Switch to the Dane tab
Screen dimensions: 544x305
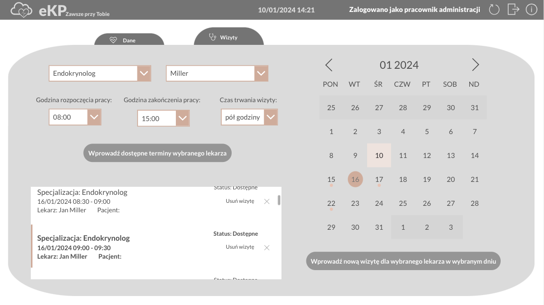pyautogui.click(x=129, y=40)
